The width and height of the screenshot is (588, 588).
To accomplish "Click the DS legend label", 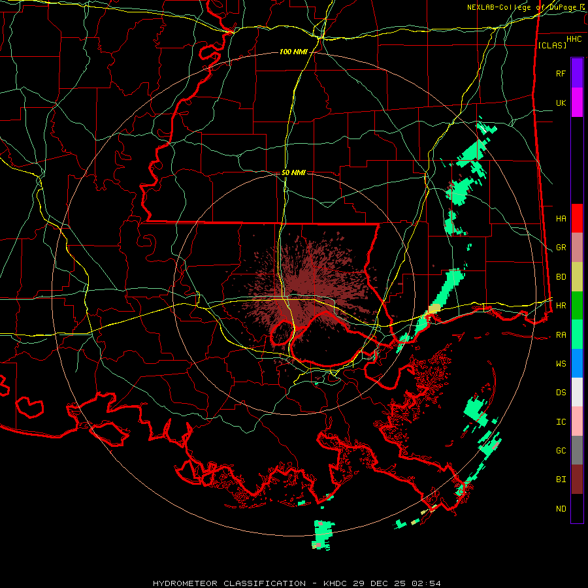I will pyautogui.click(x=561, y=392).
